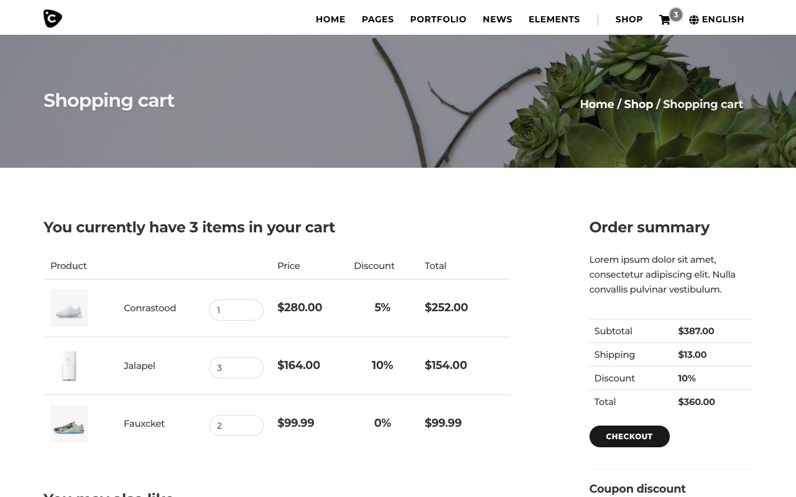Click the site logo icon

click(x=53, y=19)
